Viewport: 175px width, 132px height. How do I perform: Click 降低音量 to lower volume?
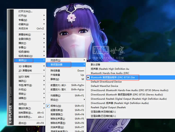tap(56, 71)
